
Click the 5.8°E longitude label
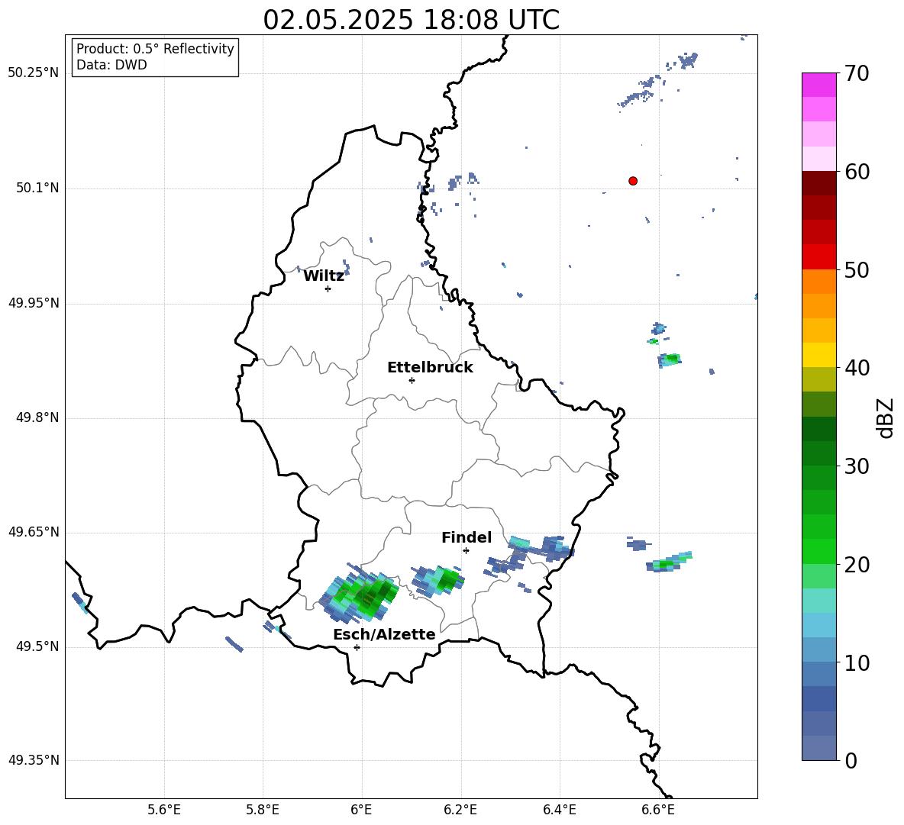[x=263, y=810]
